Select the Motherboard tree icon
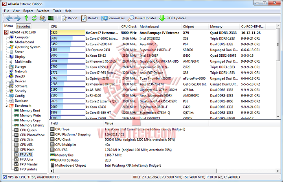This screenshot has height=182, width=283. click(x=11, y=42)
